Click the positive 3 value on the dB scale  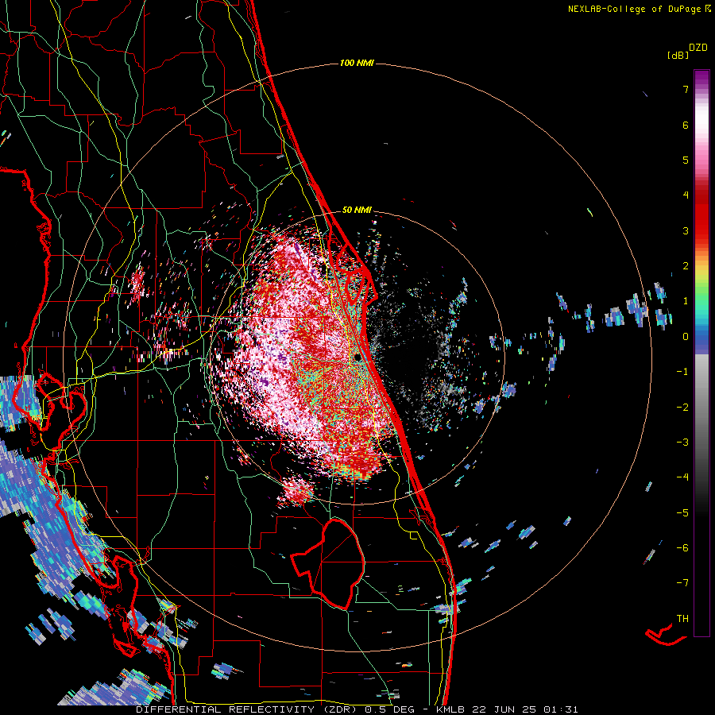686,230
